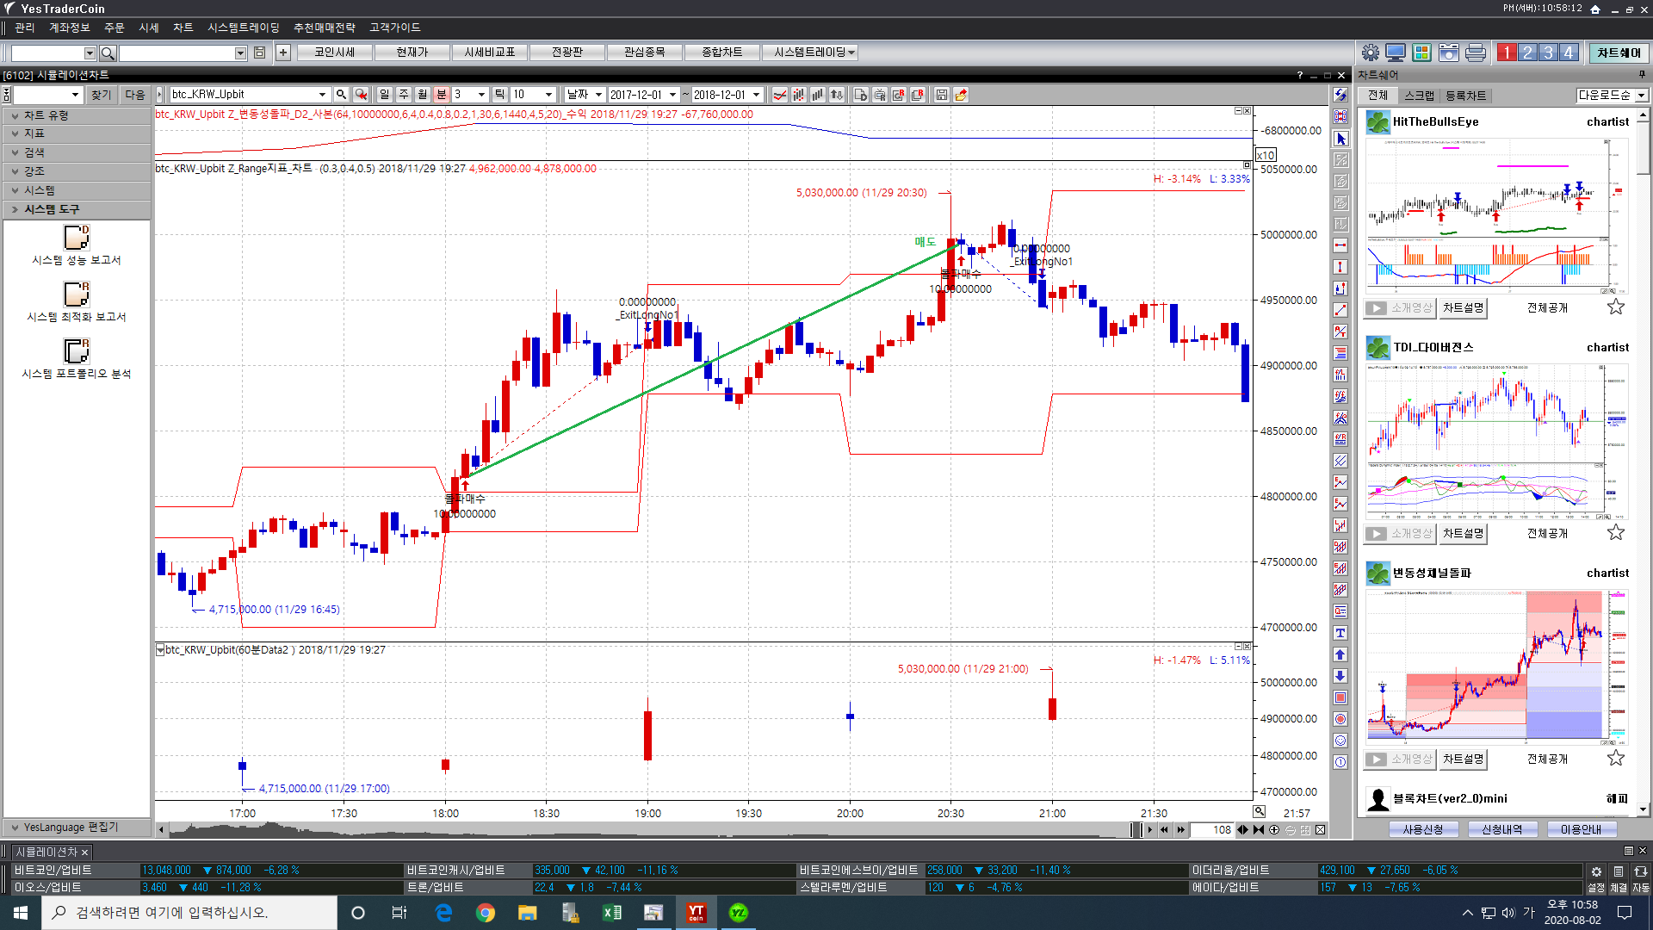Click the chart horizontal scroll overview bar
Screen dimensions: 1653x930
pos(646,830)
